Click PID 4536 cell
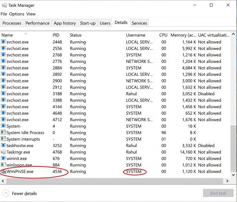Screen dimensions: 237x202 point(57,171)
